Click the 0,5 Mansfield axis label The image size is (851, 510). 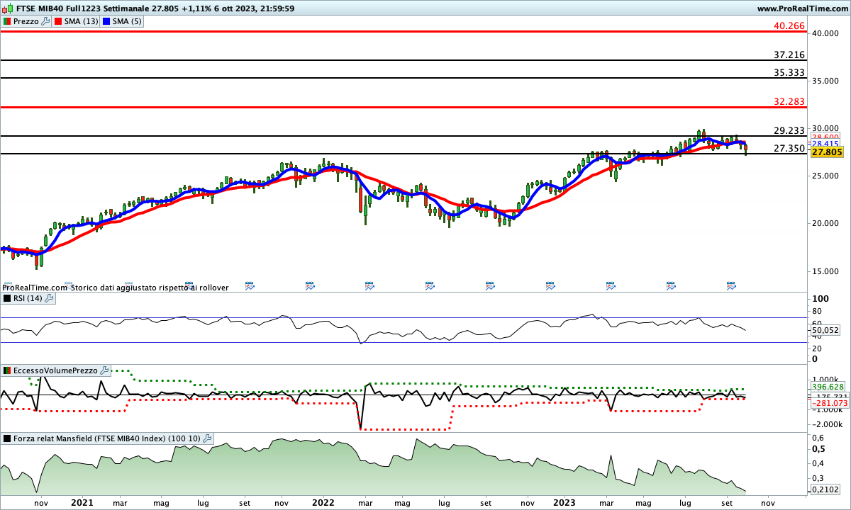pos(818,449)
